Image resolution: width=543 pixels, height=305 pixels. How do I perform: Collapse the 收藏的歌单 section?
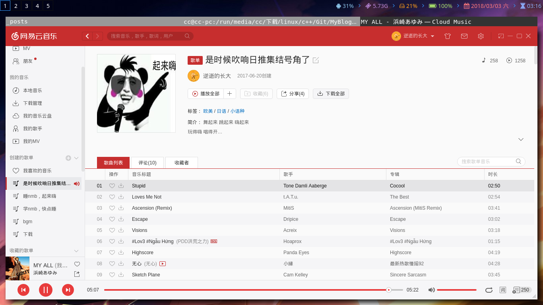tap(77, 251)
